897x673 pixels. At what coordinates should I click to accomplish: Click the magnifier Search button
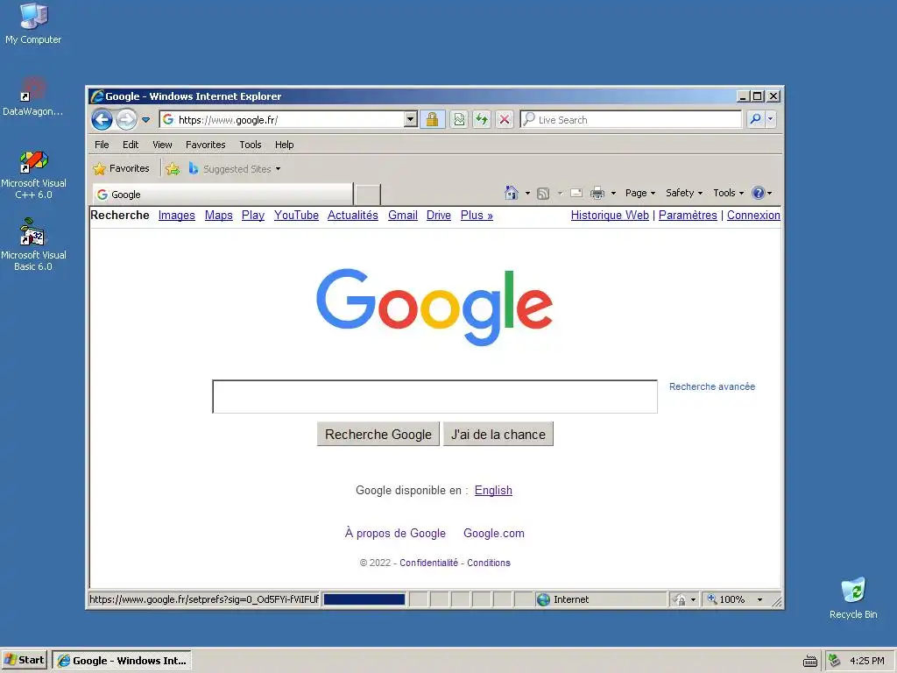tap(755, 119)
